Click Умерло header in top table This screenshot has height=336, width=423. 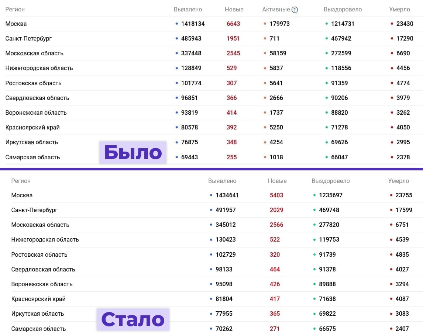[399, 10]
